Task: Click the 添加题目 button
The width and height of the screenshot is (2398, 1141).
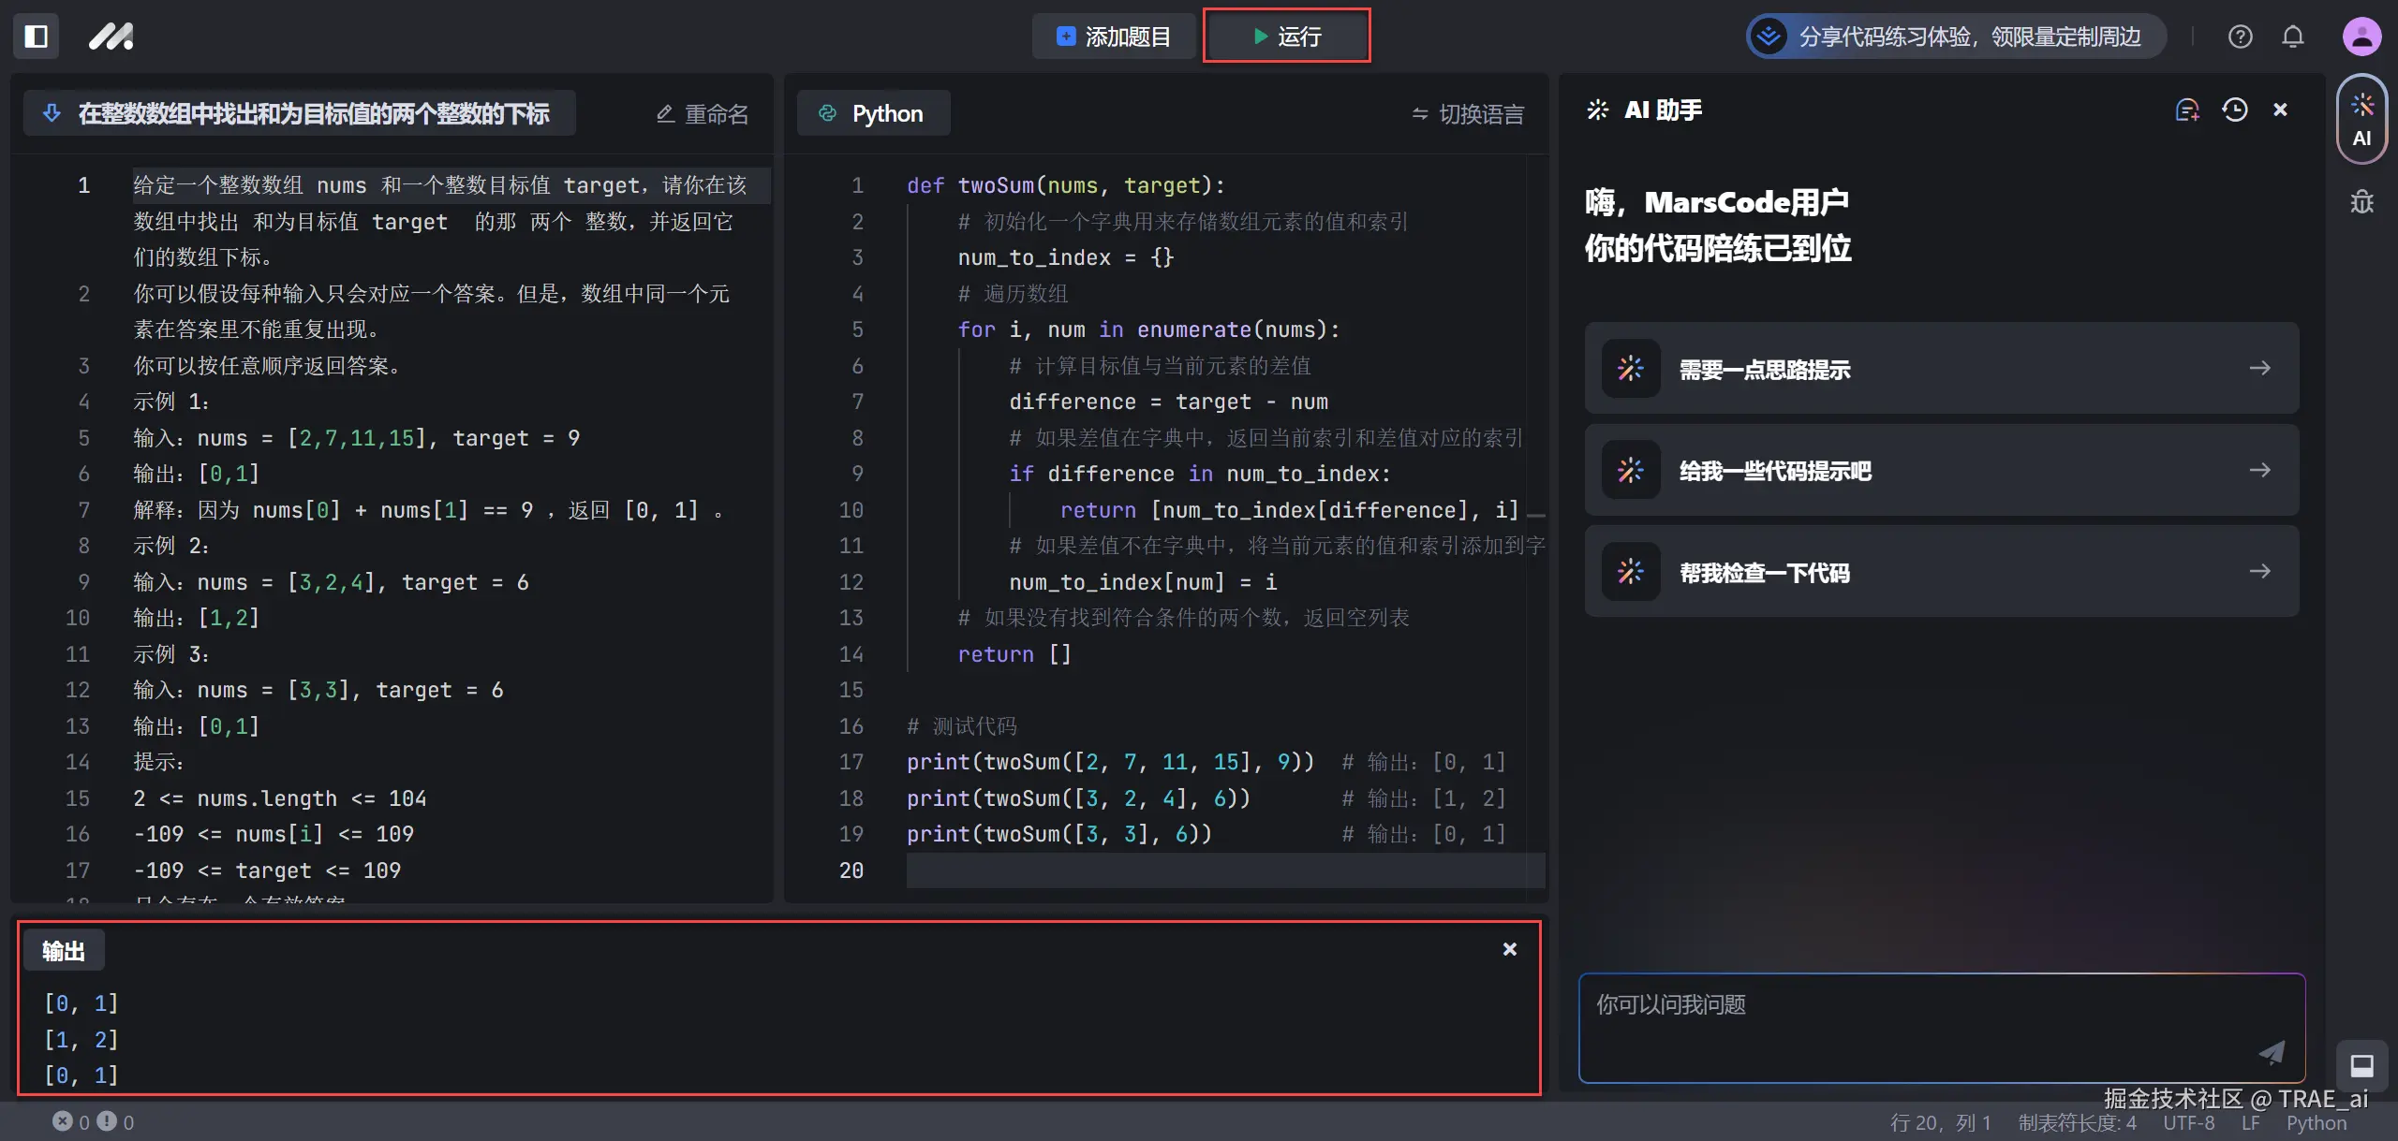Action: [x=1114, y=37]
